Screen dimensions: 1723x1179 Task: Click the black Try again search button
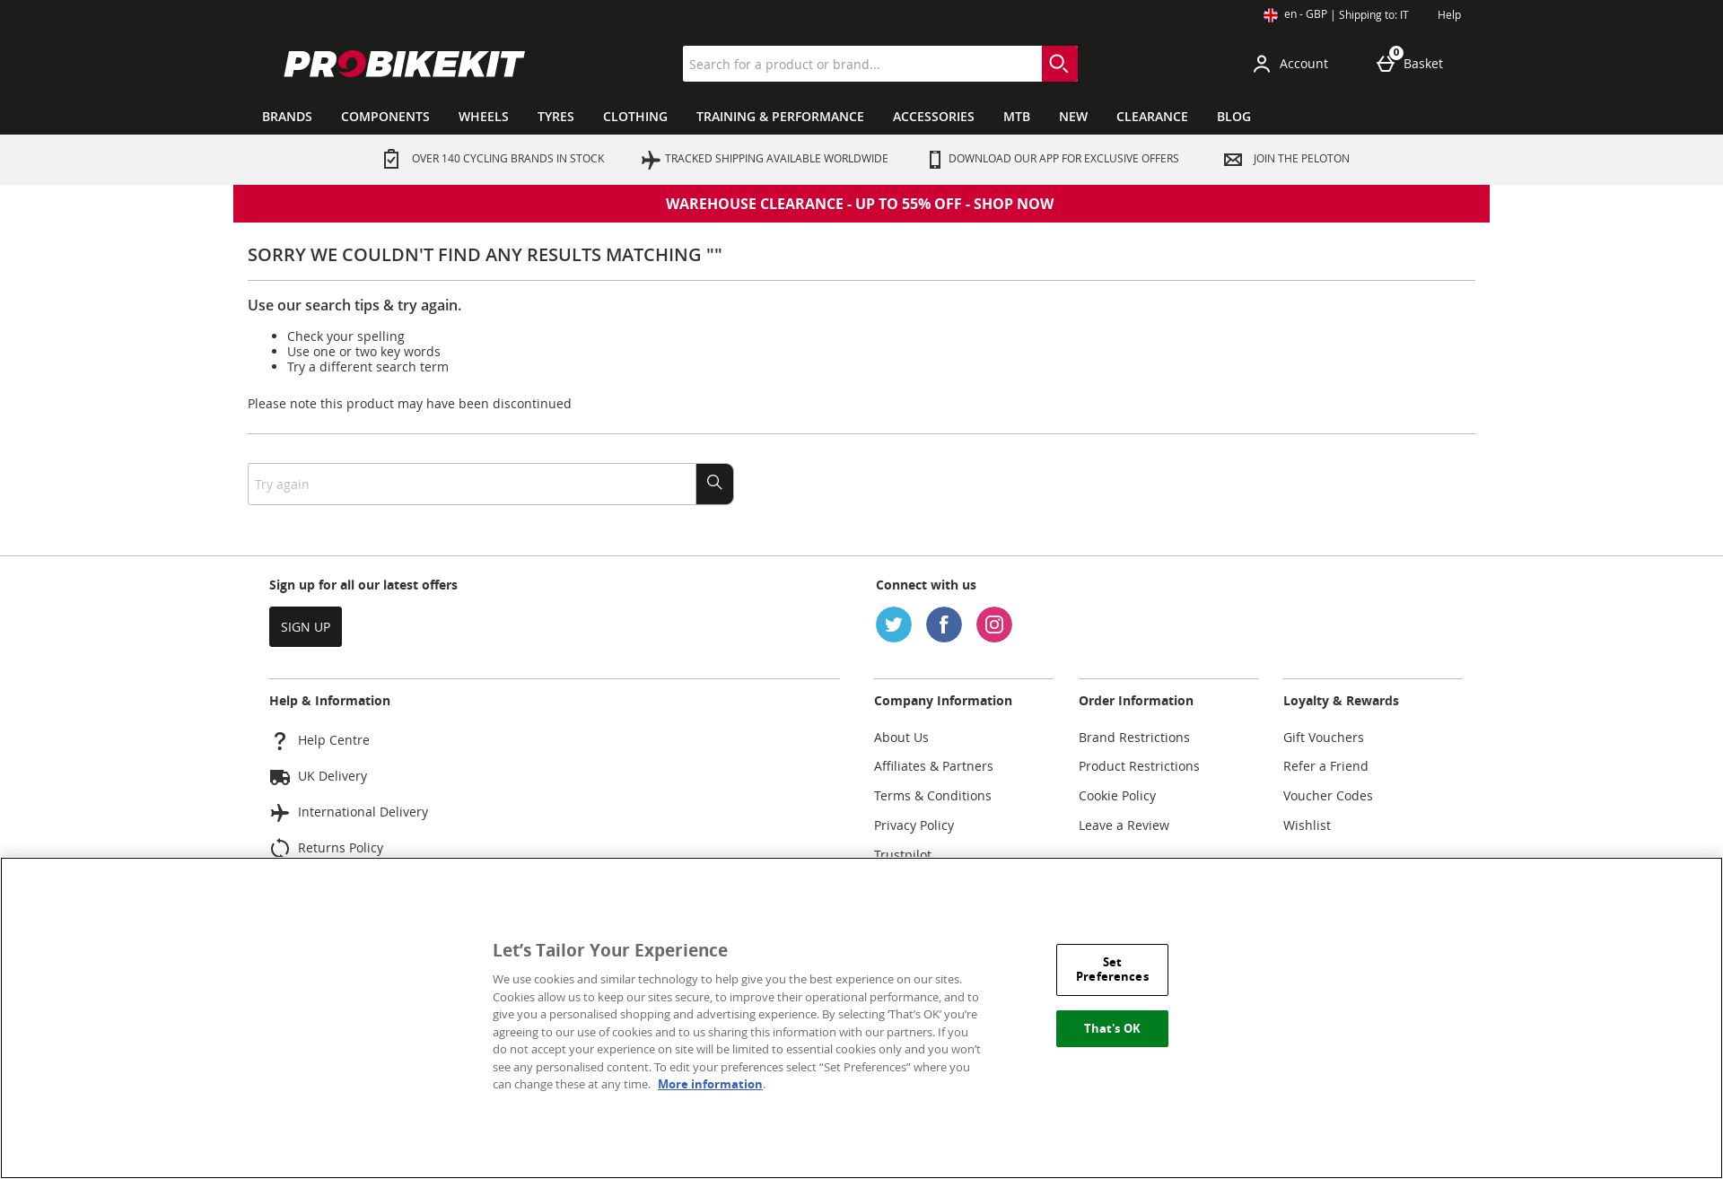pyautogui.click(x=714, y=484)
